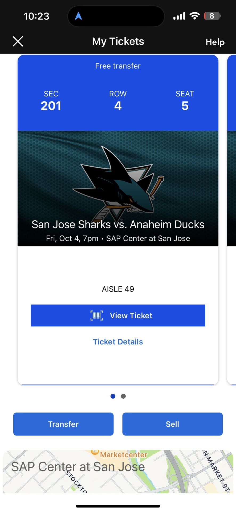
Task: Tap the battery indicator icon
Action: (x=212, y=16)
